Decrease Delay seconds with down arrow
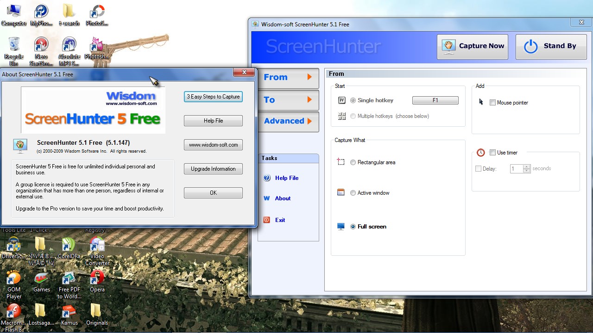Viewport: 593px width, 333px height. (527, 171)
